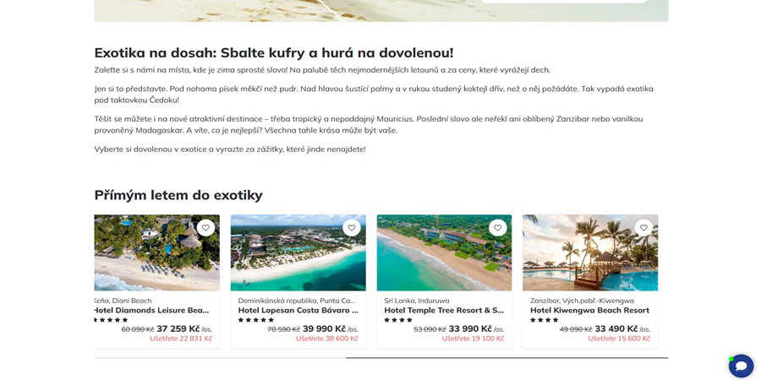Screen dimensions: 761x380
Task: Open Hotel Diamonds Leisure Beach photo
Action: tap(156, 252)
